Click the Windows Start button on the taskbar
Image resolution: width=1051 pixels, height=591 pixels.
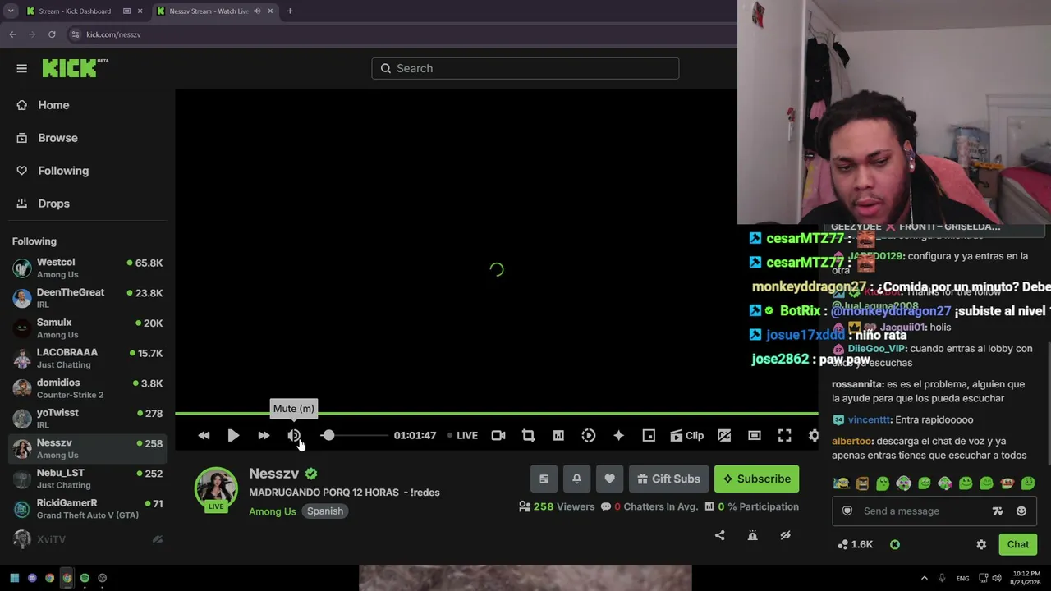(x=14, y=578)
